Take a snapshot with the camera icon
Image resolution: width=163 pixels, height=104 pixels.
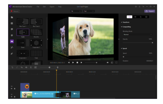click(112, 62)
